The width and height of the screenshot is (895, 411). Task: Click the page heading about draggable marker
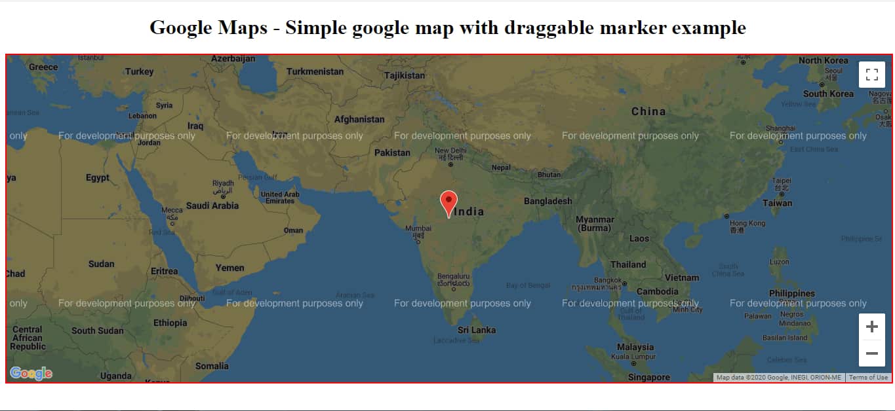tap(448, 27)
